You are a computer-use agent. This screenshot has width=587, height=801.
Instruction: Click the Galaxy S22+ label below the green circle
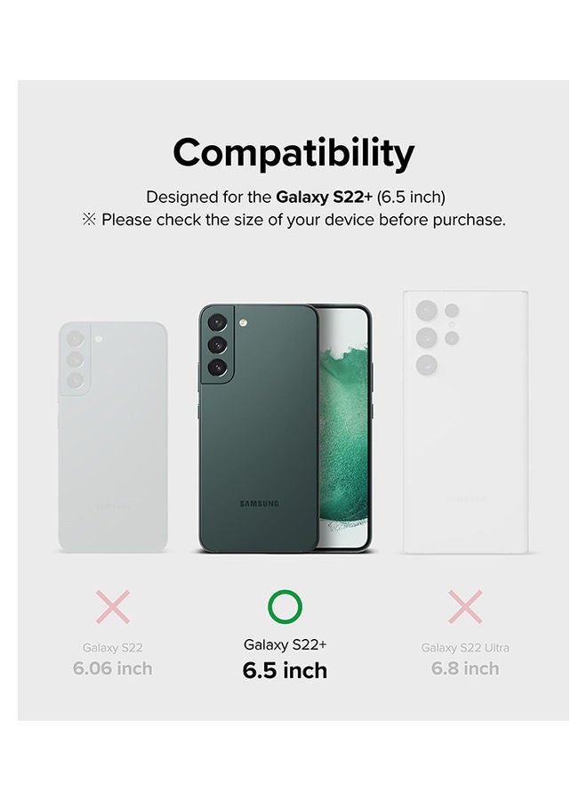pos(285,644)
